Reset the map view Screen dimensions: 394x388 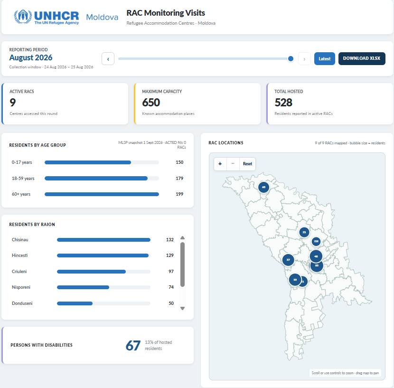(247, 164)
